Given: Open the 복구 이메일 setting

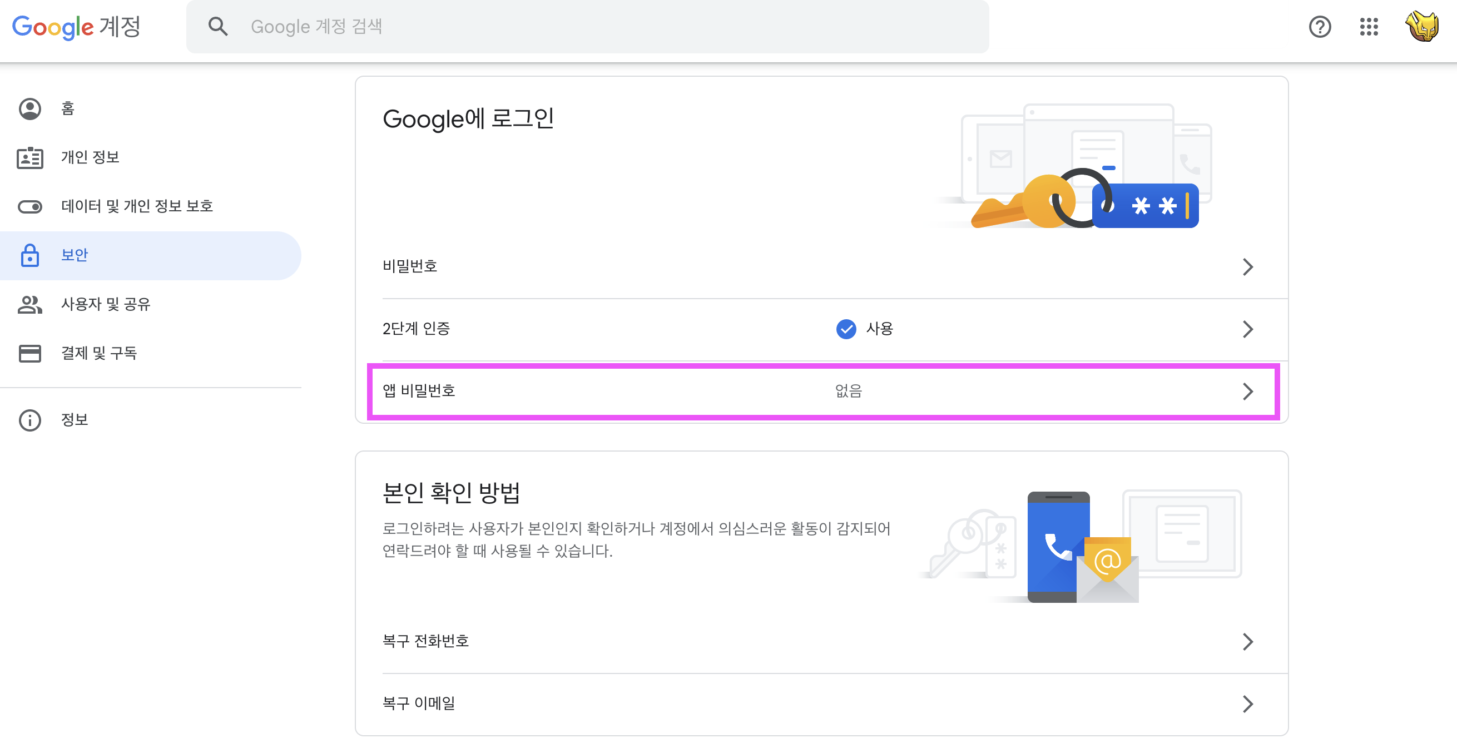Looking at the screenshot, I should pyautogui.click(x=419, y=703).
